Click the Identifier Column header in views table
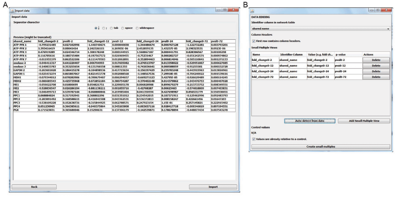The height and width of the screenshot is (197, 396). point(293,55)
